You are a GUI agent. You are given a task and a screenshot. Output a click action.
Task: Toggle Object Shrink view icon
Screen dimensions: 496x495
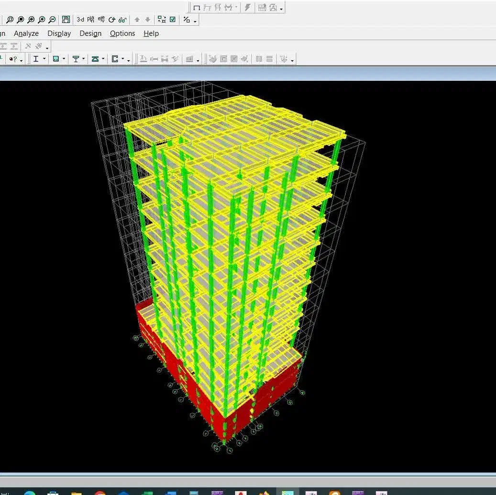[x=162, y=20]
